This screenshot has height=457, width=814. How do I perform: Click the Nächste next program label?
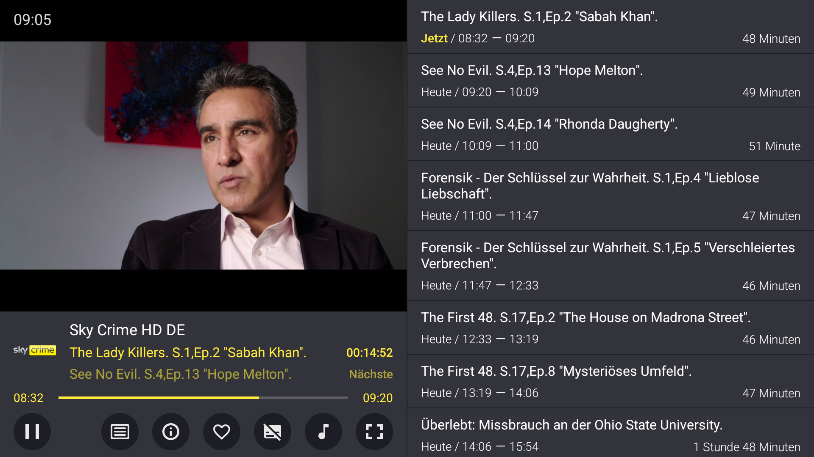371,374
